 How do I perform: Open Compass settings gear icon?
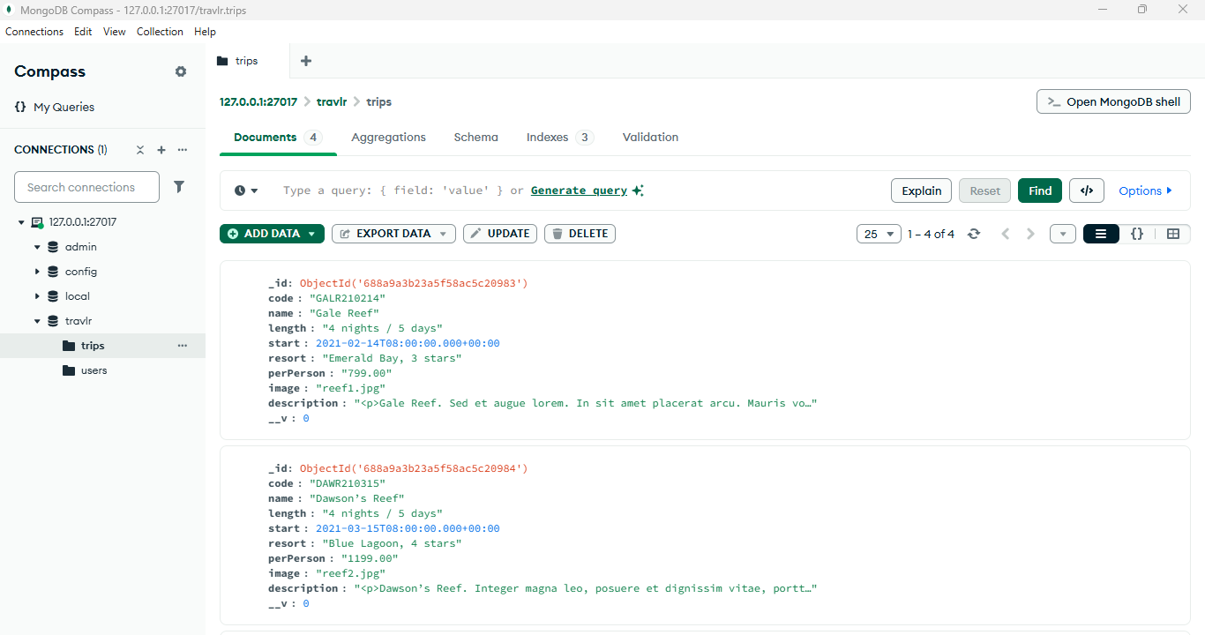[181, 71]
